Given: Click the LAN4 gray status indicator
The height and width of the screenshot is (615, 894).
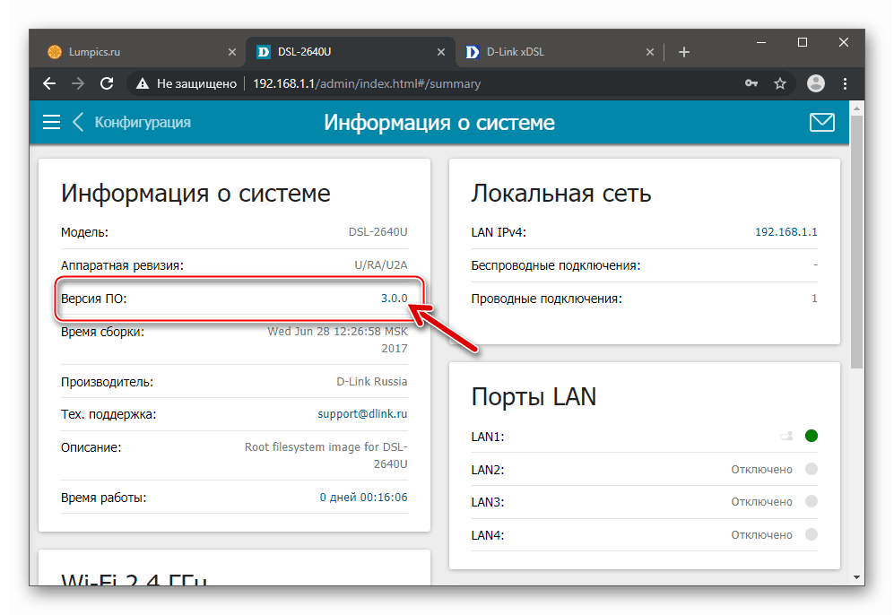Looking at the screenshot, I should coord(812,534).
